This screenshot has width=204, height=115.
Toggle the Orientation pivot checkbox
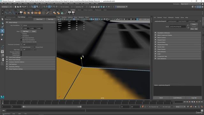[21, 36]
